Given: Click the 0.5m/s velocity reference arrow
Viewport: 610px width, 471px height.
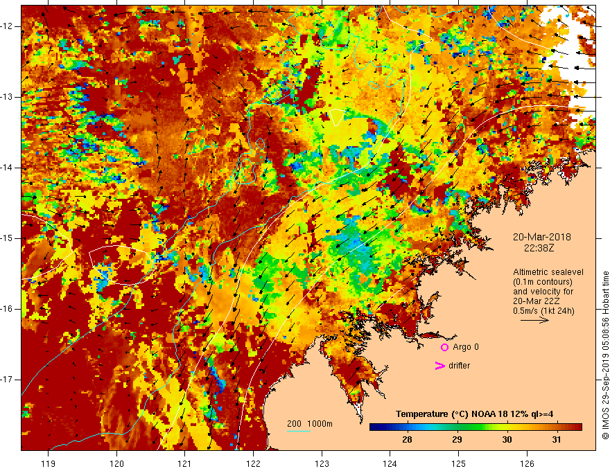Looking at the screenshot, I should click(x=534, y=320).
